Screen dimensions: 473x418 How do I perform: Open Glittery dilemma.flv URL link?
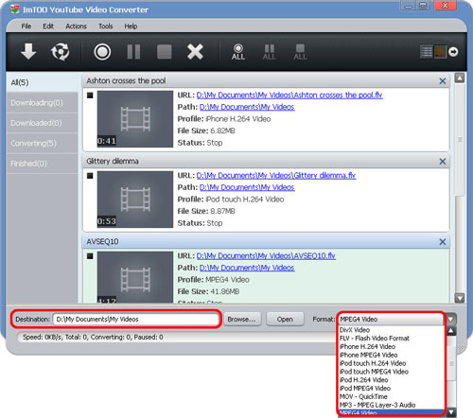tap(276, 175)
